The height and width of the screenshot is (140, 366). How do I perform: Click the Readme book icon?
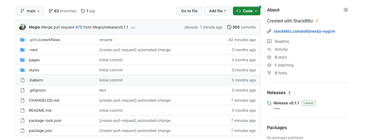pyautogui.click(x=269, y=41)
